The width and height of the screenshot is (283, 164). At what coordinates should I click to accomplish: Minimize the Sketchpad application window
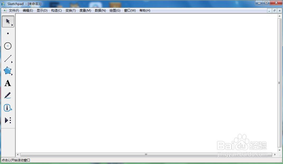tap(259, 3)
